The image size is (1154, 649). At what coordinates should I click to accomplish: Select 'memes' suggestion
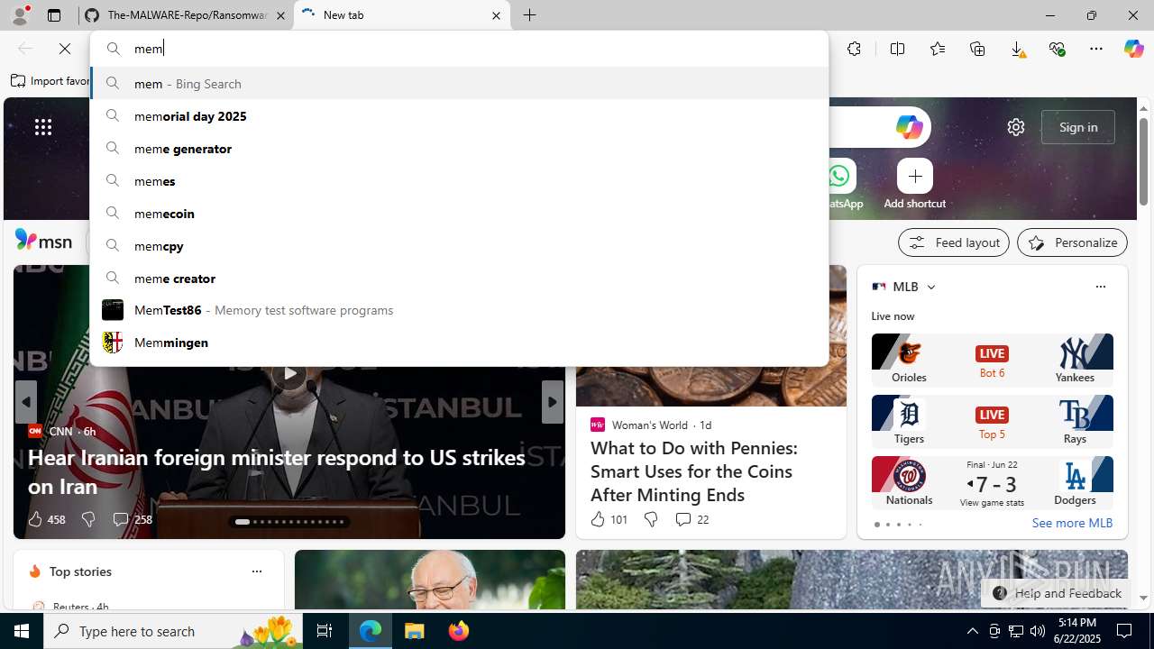coord(459,181)
